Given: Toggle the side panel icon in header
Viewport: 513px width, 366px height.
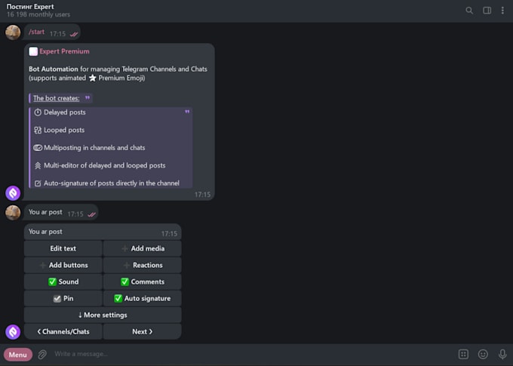Looking at the screenshot, I should click(x=487, y=11).
